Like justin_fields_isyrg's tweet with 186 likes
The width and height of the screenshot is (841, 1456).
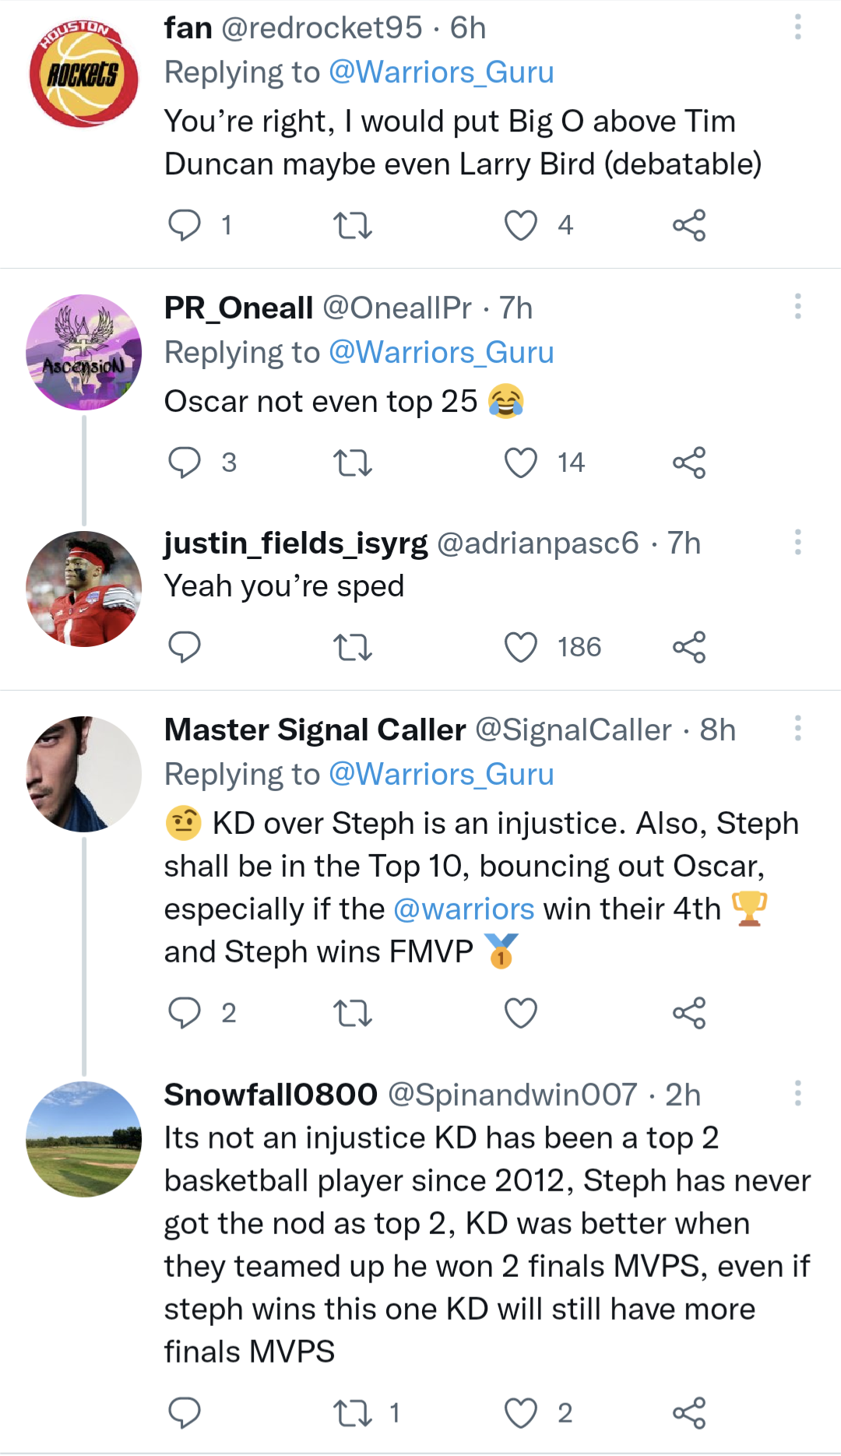520,647
